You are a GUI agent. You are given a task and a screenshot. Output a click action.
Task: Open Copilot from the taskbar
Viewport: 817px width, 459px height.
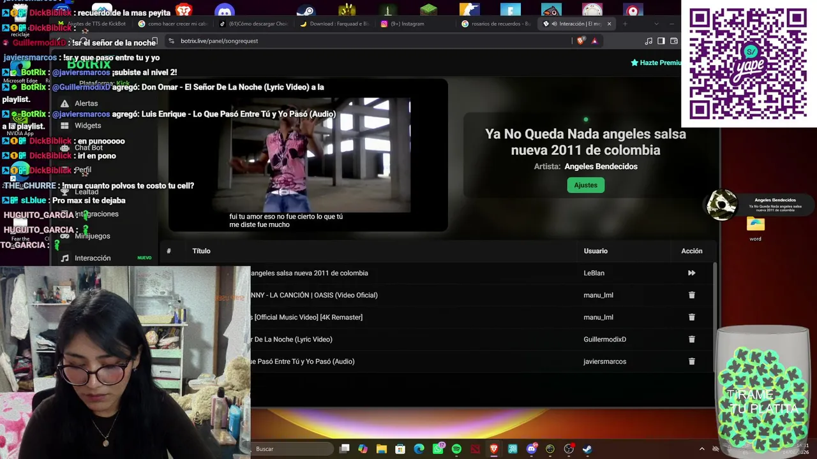pos(363,449)
